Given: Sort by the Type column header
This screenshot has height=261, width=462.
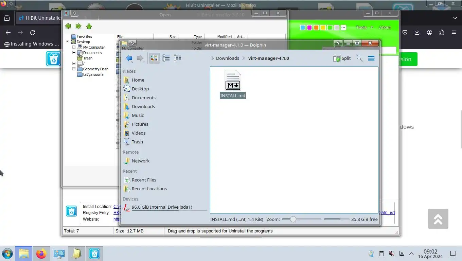Looking at the screenshot, I should coord(191,37).
